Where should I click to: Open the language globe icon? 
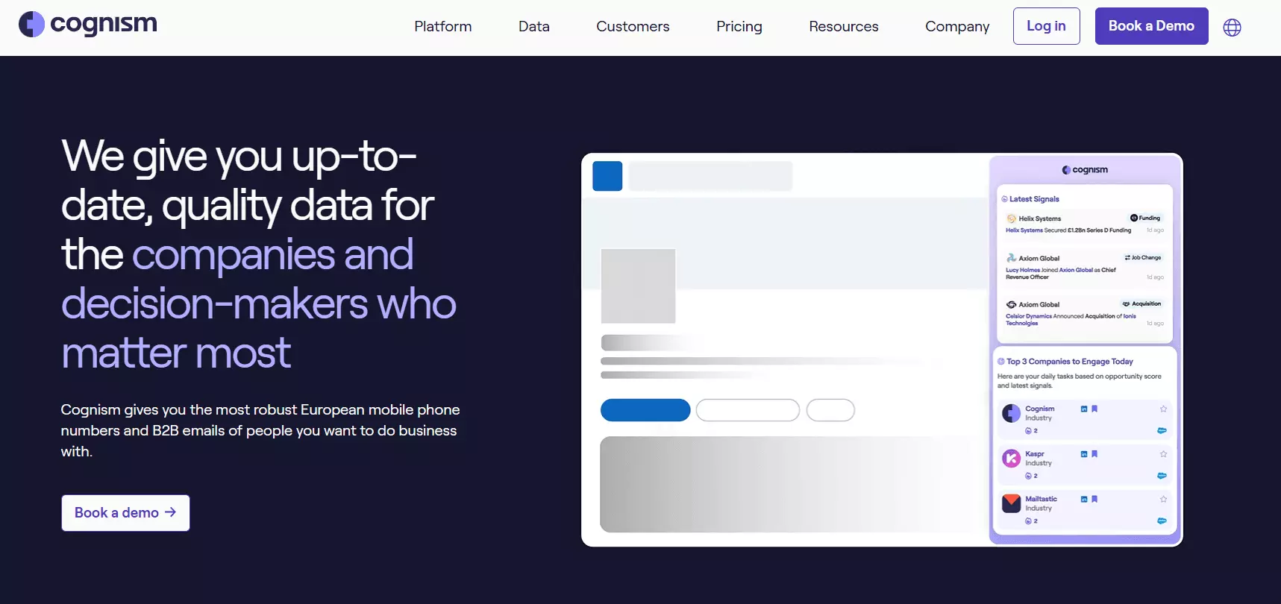click(x=1232, y=28)
